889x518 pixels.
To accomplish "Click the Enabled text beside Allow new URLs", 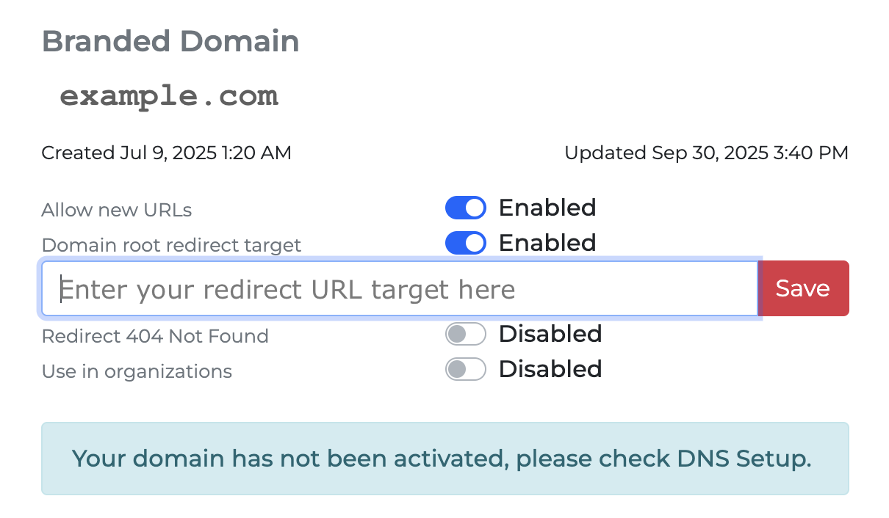I will coord(547,208).
